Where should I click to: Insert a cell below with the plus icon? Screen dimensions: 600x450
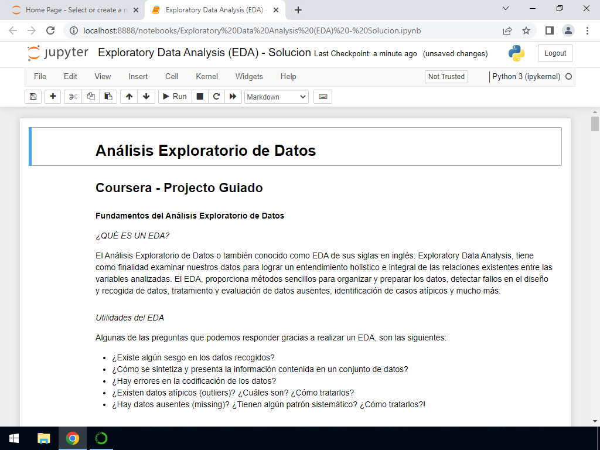tap(53, 97)
